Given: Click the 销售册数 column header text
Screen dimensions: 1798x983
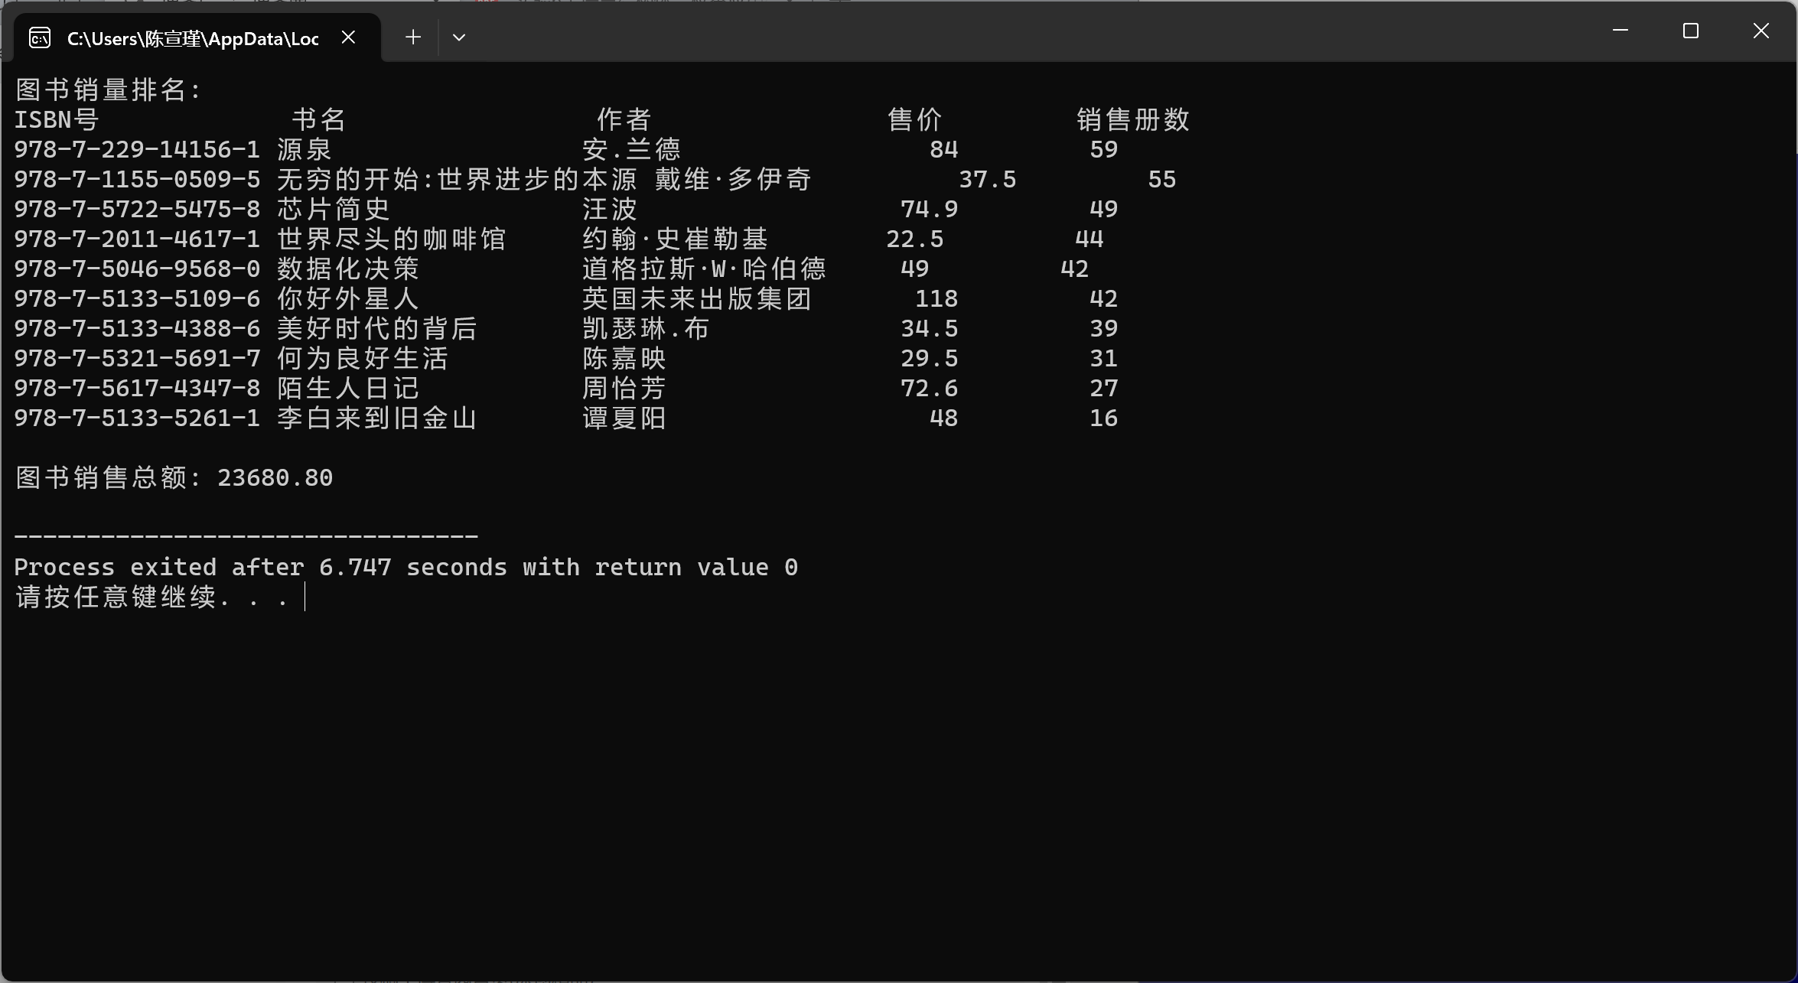Looking at the screenshot, I should [x=1132, y=119].
